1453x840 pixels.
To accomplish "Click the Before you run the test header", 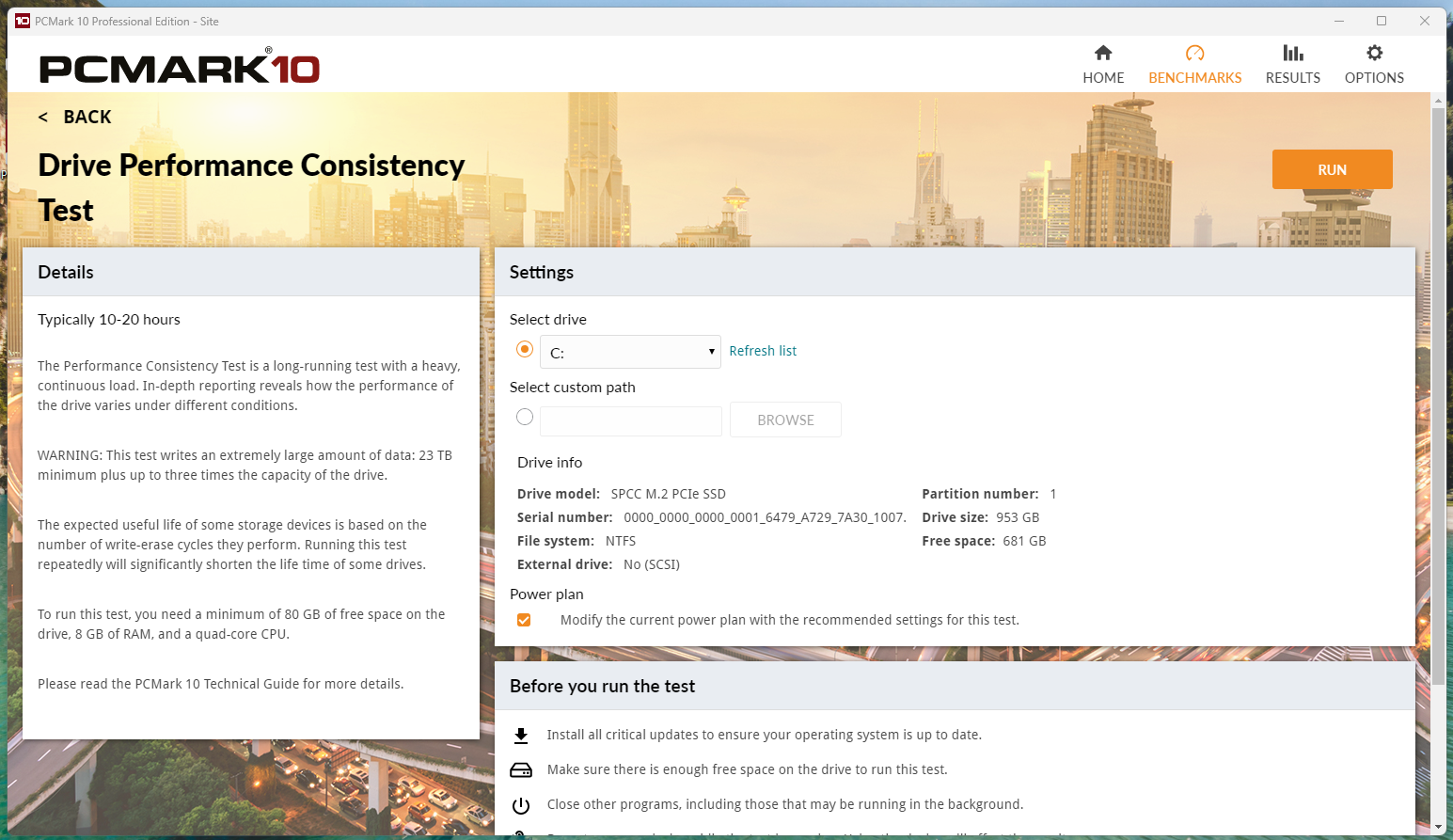I will pos(955,686).
